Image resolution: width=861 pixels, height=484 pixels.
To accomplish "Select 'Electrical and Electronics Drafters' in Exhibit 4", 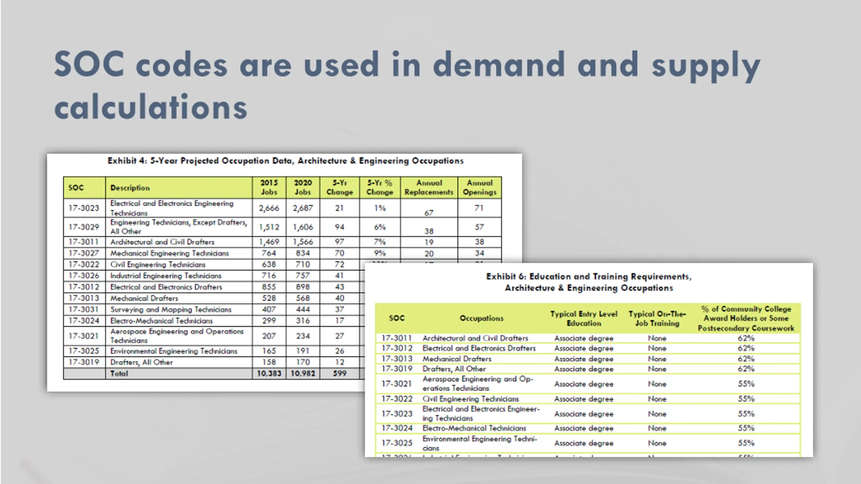I will [x=166, y=287].
